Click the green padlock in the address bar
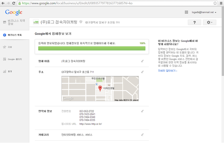 click(20, 3)
